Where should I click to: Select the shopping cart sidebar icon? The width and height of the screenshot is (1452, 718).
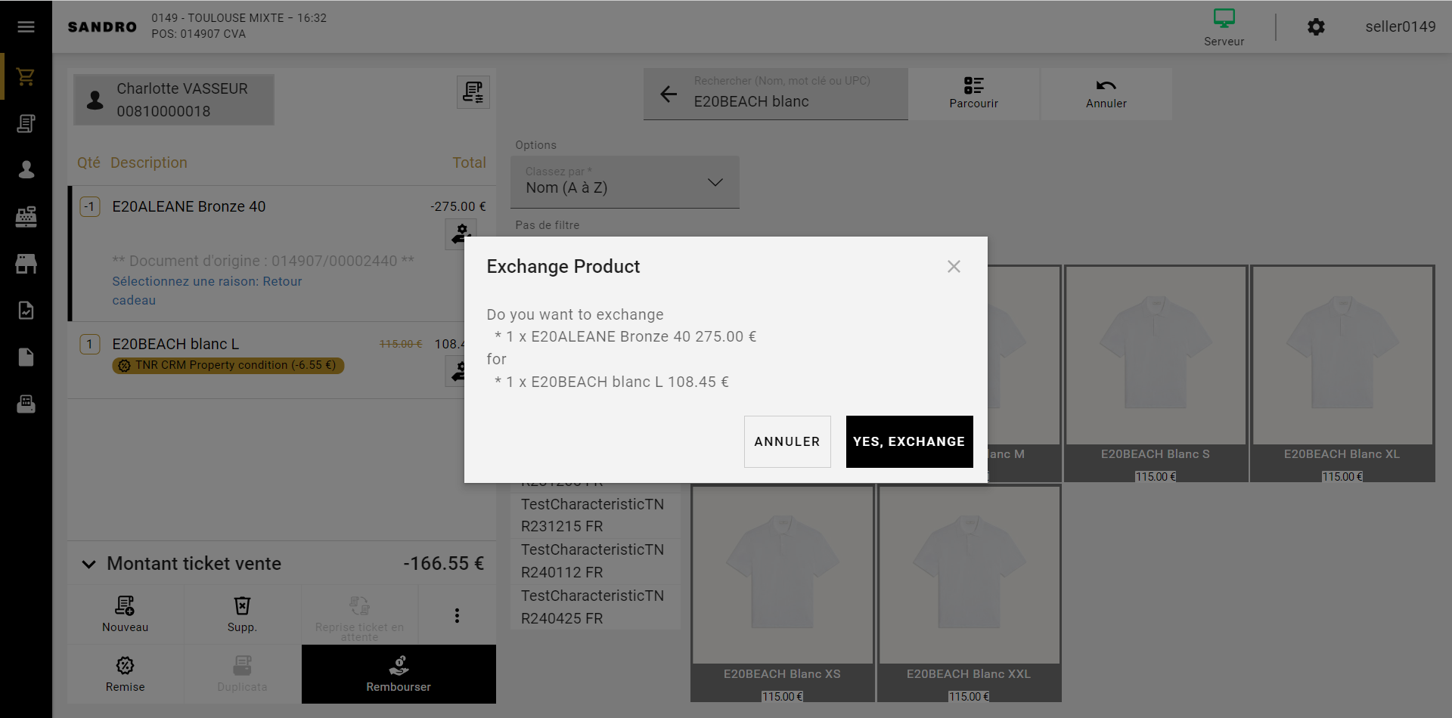coord(26,76)
